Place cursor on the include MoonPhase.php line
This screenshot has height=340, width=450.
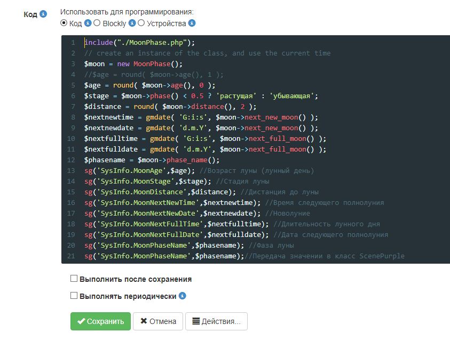[133, 42]
